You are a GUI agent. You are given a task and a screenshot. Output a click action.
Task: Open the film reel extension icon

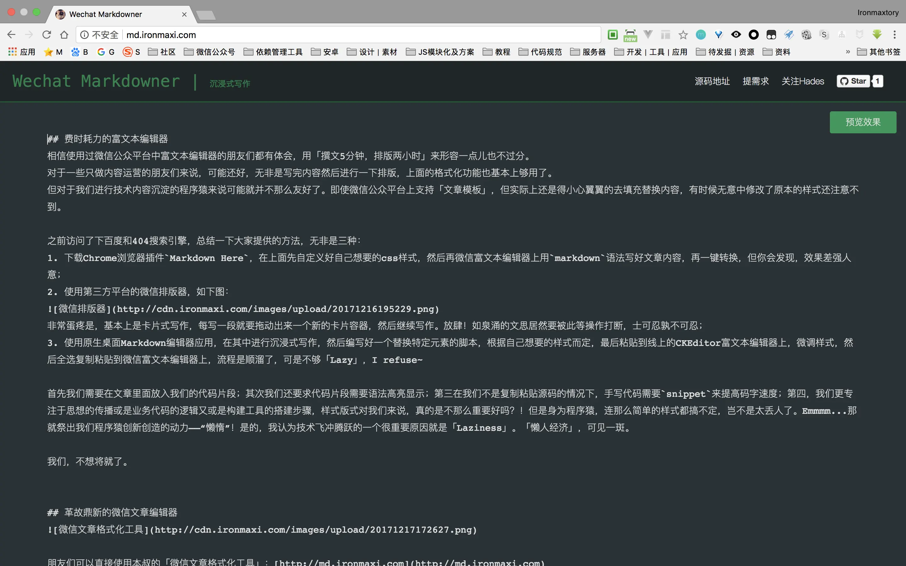pyautogui.click(x=807, y=35)
